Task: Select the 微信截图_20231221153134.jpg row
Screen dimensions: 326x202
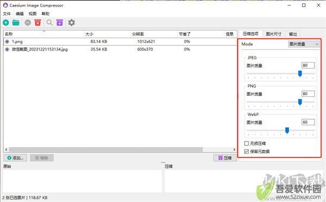Action: coord(120,50)
